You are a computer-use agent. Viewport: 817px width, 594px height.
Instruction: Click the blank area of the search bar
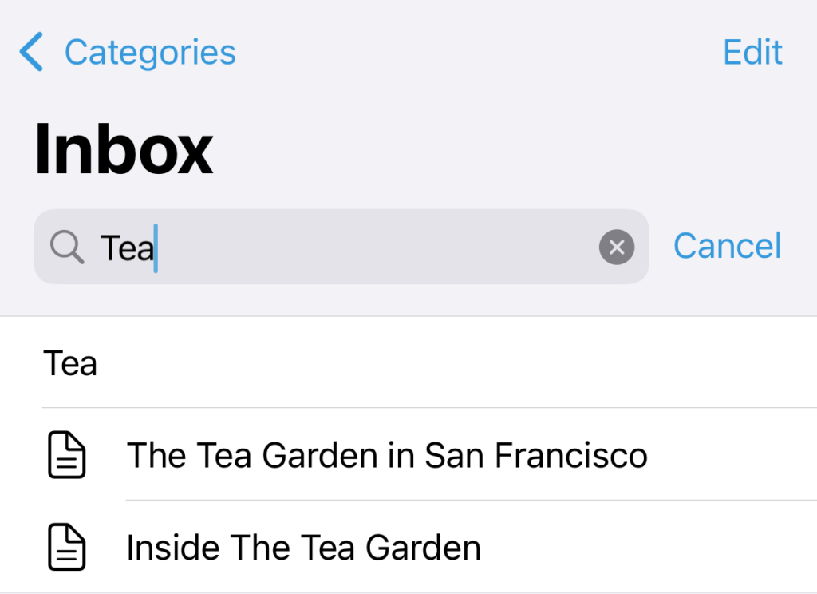point(375,247)
